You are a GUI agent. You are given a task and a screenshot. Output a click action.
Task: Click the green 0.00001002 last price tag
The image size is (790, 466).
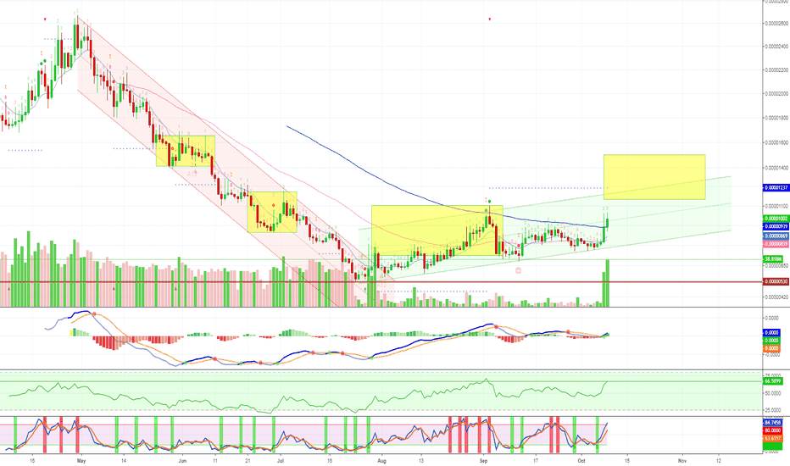pyautogui.click(x=776, y=219)
